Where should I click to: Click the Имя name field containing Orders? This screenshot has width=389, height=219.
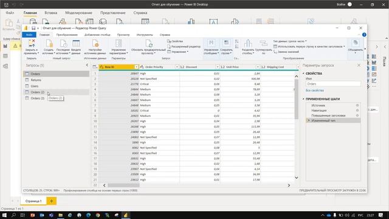pyautogui.click(x=333, y=84)
